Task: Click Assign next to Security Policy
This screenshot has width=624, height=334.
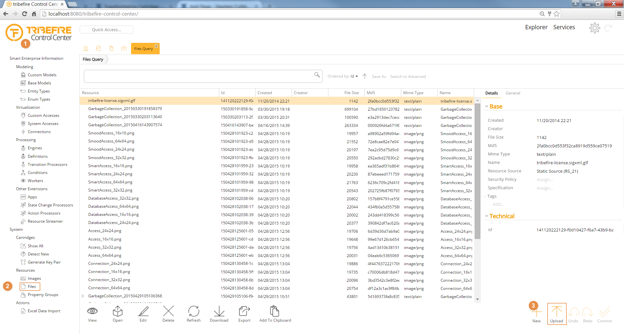Action: click(545, 179)
